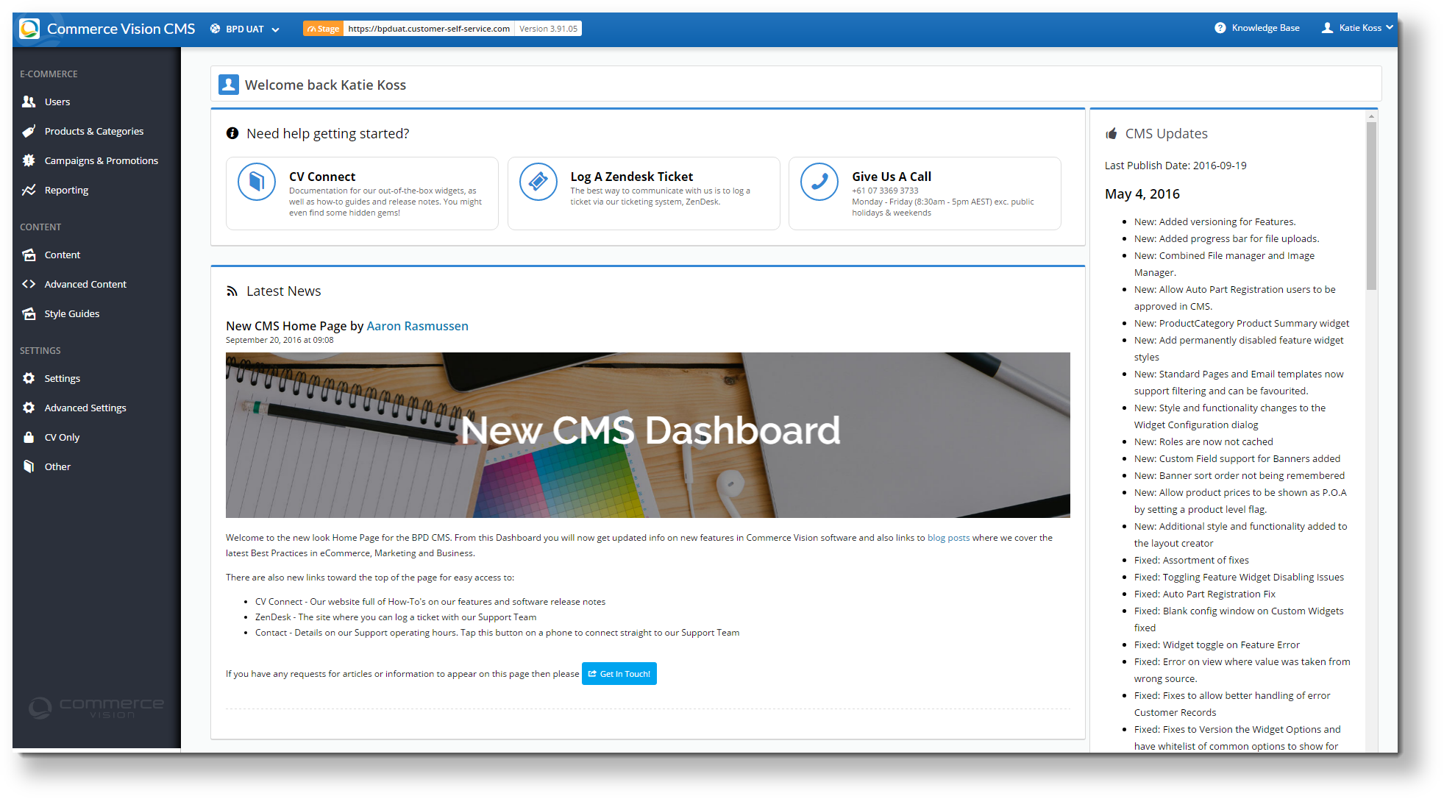Screen dimensions: 1444x799
Task: Click the Other book icon
Action: (29, 466)
